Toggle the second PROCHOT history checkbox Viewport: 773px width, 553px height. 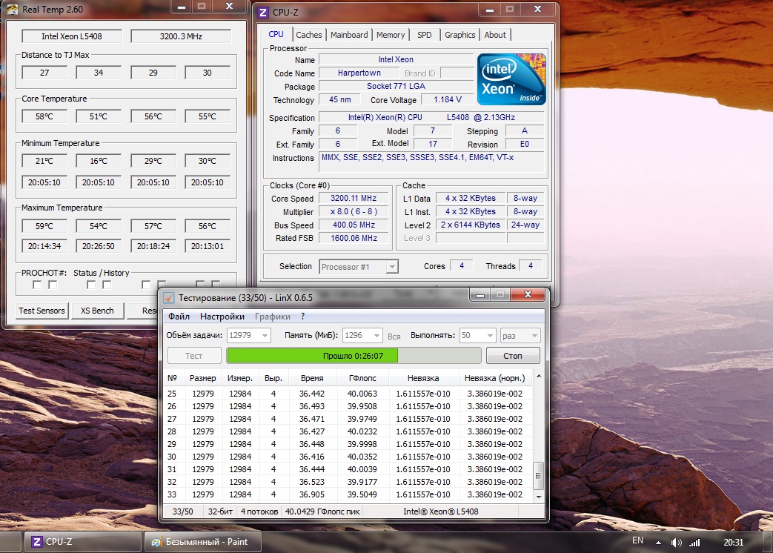point(53,285)
